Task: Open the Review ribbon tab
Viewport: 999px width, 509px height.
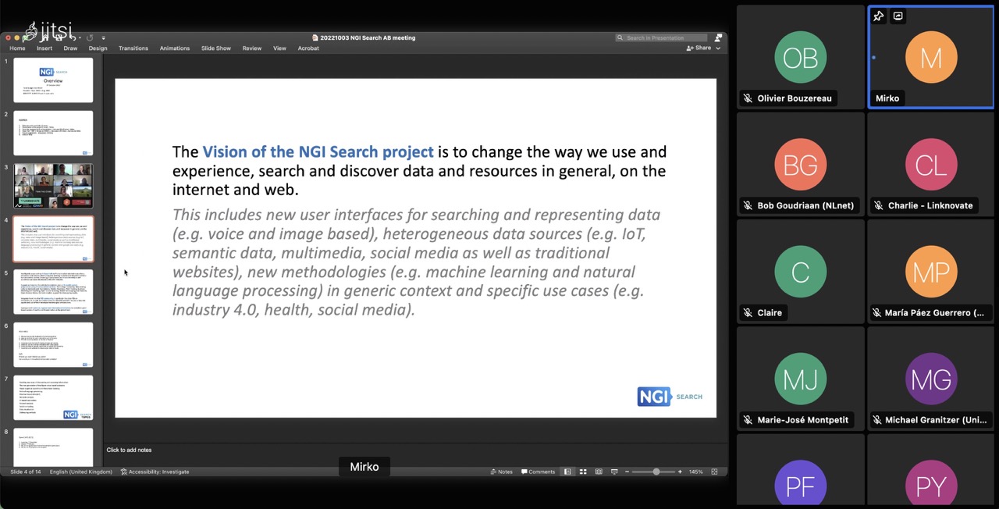Action: click(252, 48)
